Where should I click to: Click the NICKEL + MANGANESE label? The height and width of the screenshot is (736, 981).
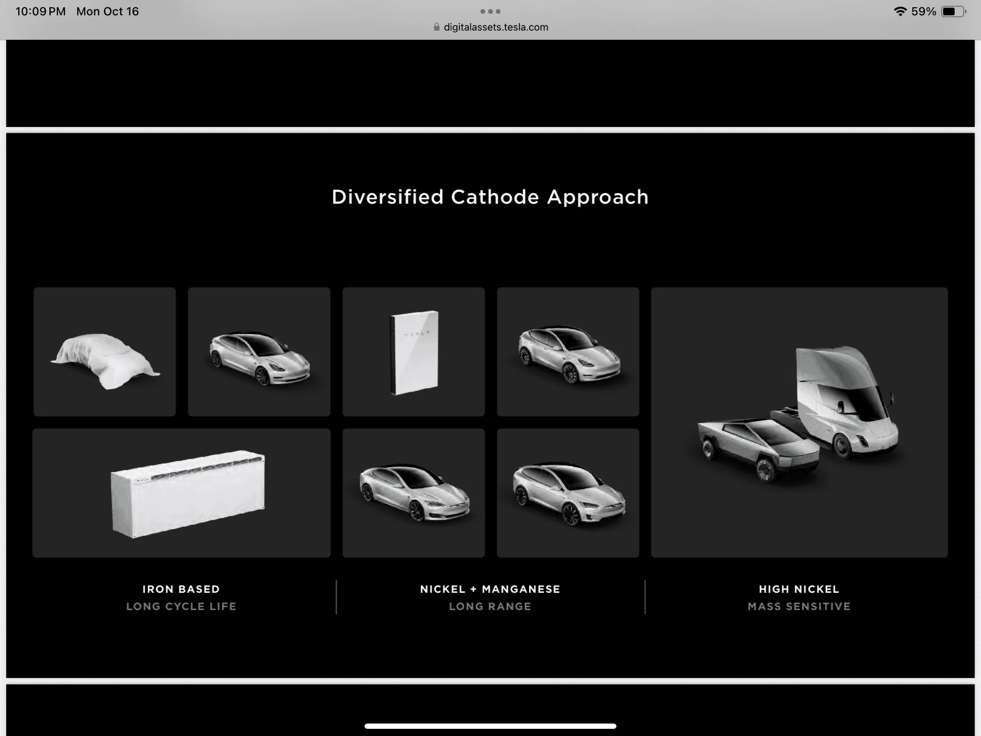[x=490, y=589]
